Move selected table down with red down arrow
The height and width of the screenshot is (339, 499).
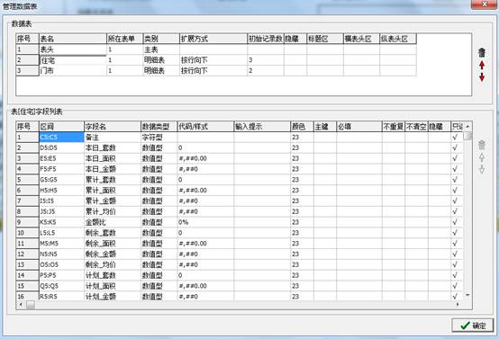click(x=482, y=77)
